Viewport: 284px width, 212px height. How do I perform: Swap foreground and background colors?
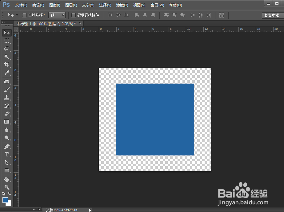point(9,194)
